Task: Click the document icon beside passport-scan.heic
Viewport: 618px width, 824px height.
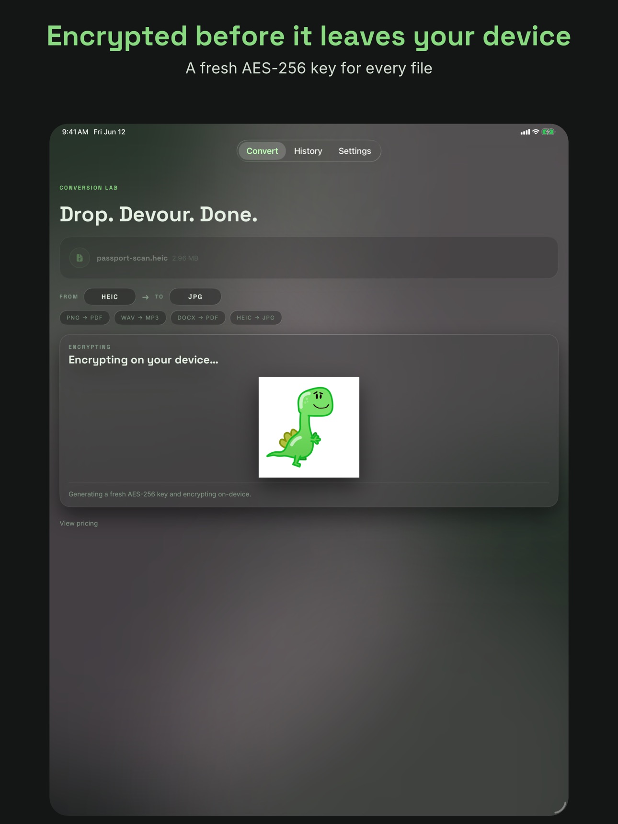Action: pyautogui.click(x=80, y=258)
